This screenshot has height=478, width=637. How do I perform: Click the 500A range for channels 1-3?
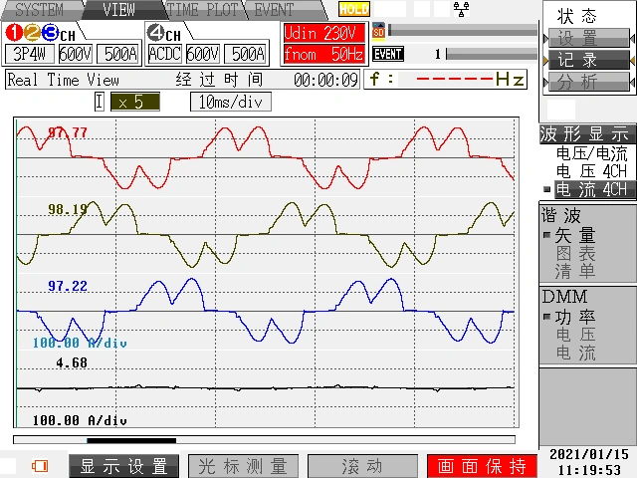(119, 54)
